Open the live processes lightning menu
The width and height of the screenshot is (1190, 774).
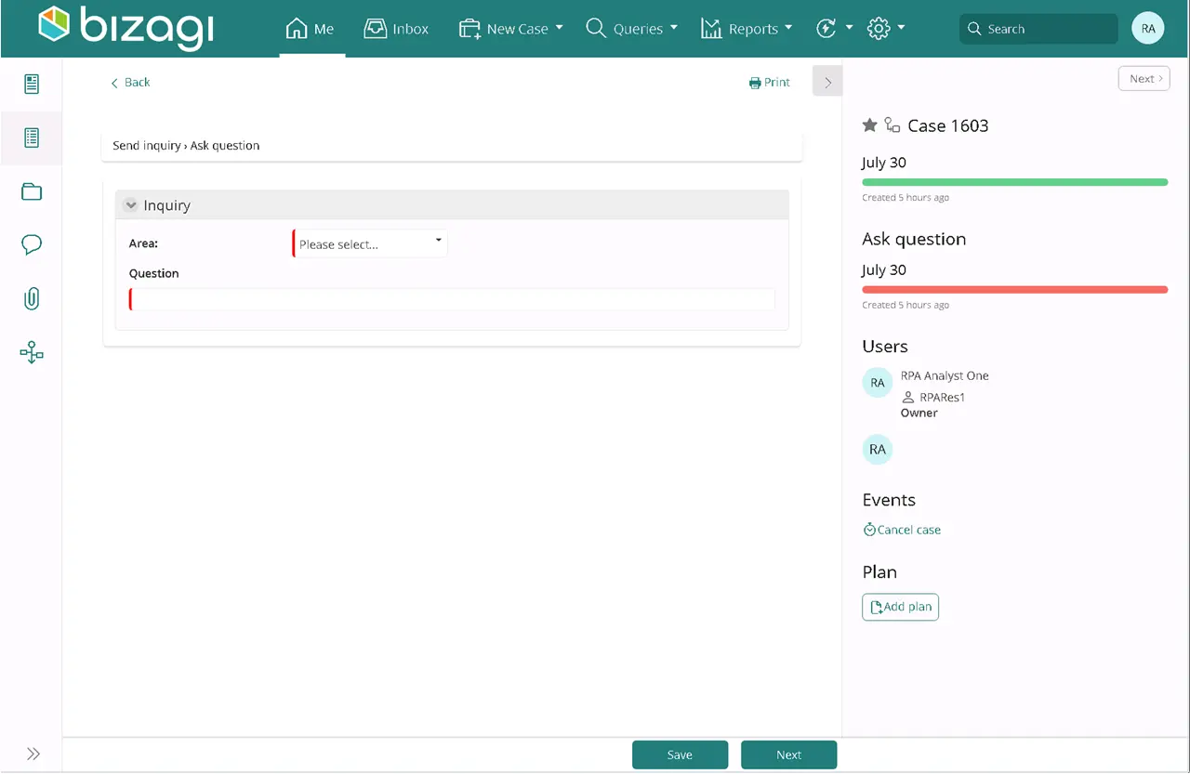click(x=834, y=29)
